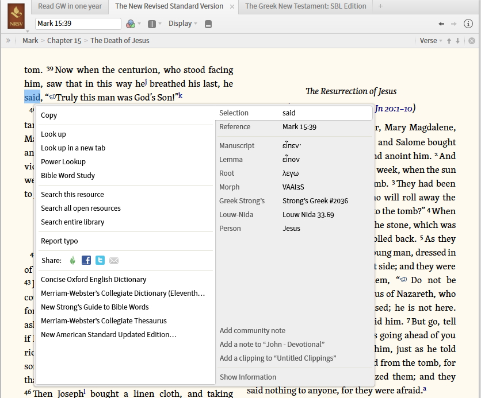Select the Morph VAAI3S row
481x398 pixels.
tap(294, 187)
